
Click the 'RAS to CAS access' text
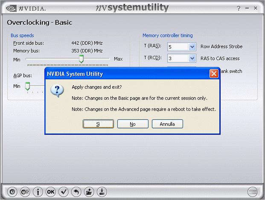coord(220,58)
